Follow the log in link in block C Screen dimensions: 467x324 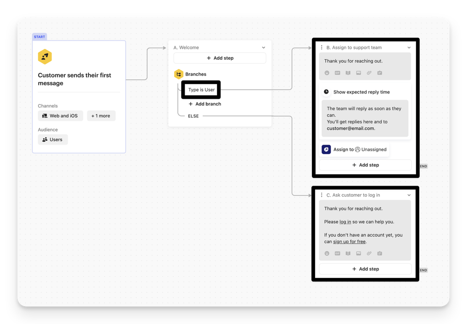click(x=345, y=222)
